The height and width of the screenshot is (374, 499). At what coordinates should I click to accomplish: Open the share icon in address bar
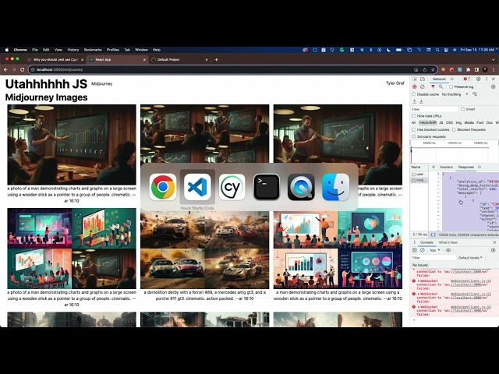[424, 69]
